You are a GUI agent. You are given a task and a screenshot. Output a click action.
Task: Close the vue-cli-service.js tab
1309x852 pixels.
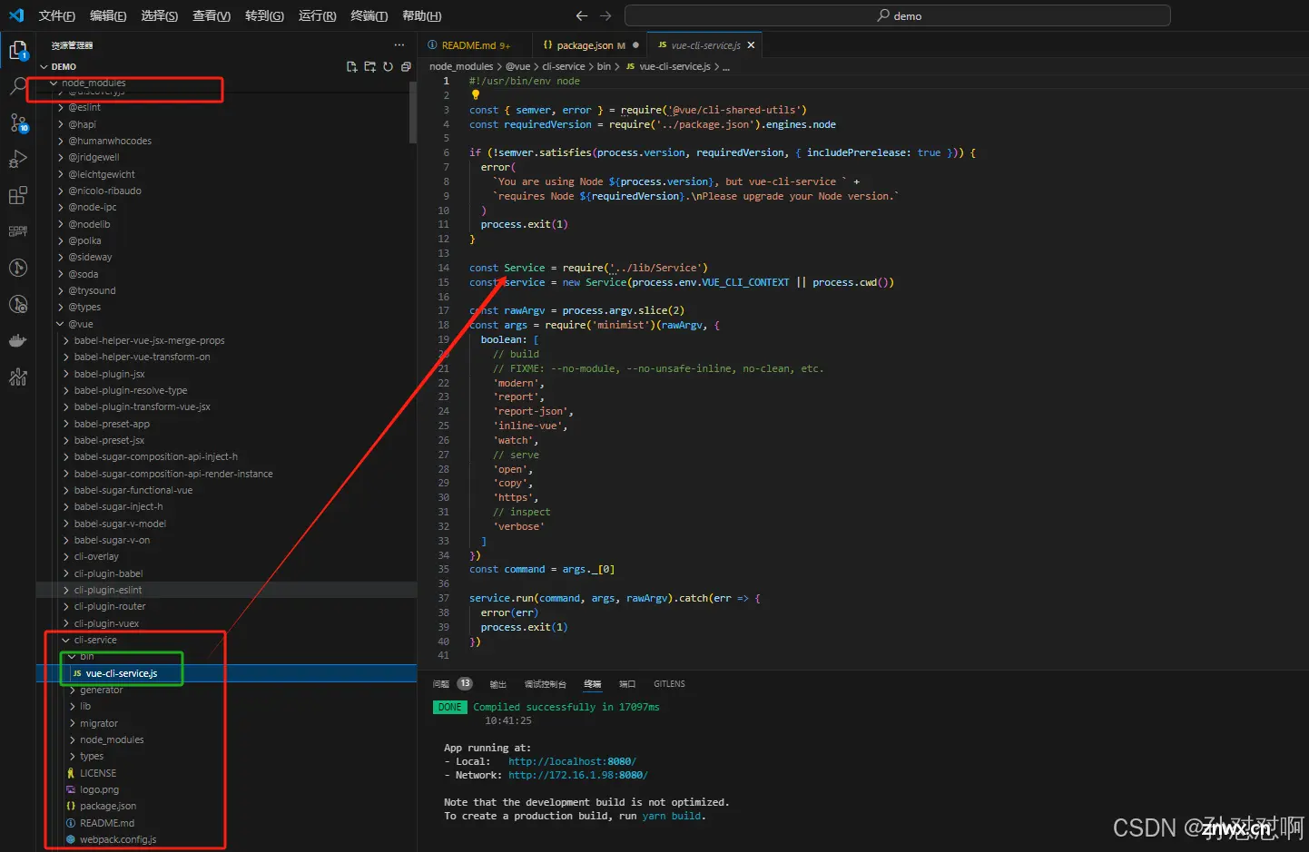tap(751, 44)
